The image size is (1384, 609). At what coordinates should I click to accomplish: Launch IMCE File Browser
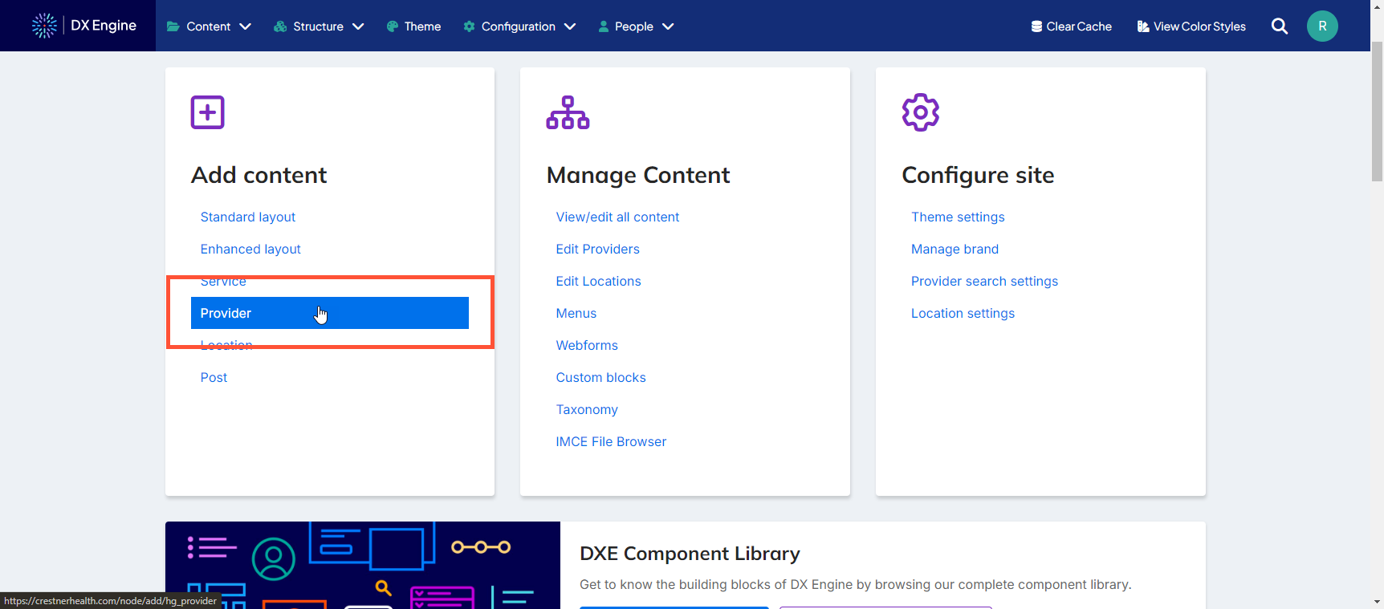[611, 441]
